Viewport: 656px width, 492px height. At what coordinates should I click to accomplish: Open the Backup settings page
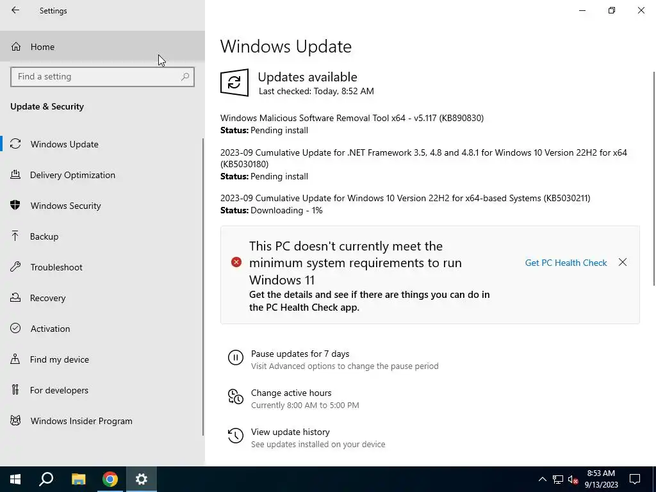point(101,236)
